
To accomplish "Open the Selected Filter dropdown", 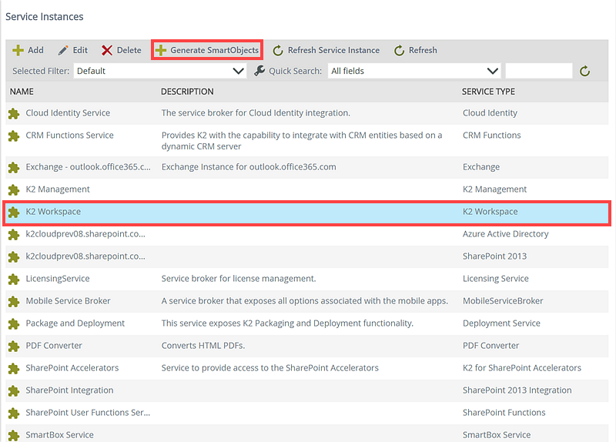I will [160, 71].
